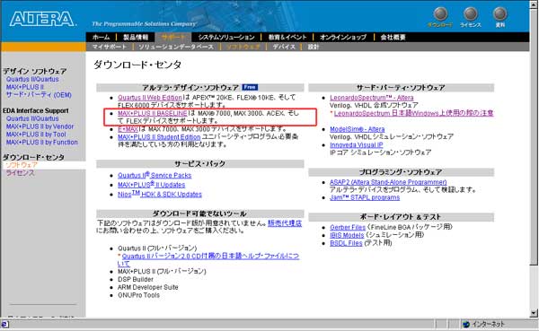The image size is (539, 331).
Task: Click the ダウンロード round button icon
Action: pos(440,14)
